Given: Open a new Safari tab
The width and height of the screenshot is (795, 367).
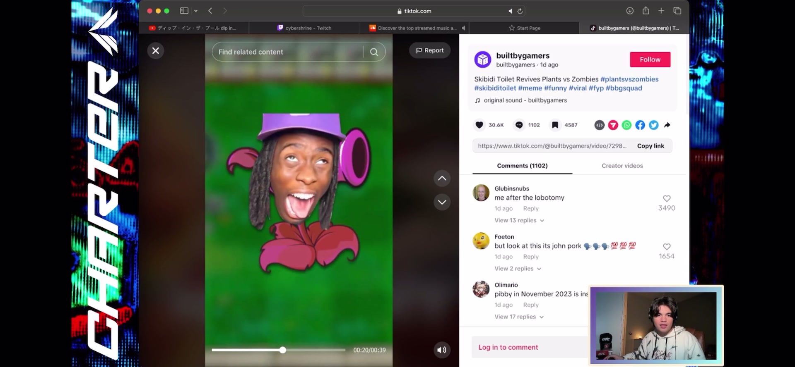Looking at the screenshot, I should (x=661, y=11).
